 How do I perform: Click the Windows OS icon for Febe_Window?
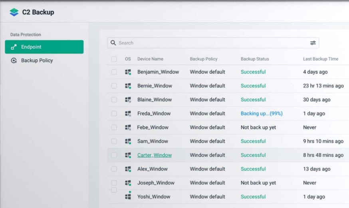[128, 128]
